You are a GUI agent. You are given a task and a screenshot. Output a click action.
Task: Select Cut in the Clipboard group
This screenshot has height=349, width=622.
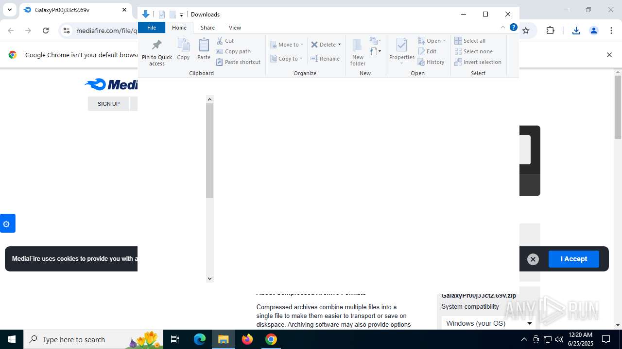pyautogui.click(x=225, y=41)
